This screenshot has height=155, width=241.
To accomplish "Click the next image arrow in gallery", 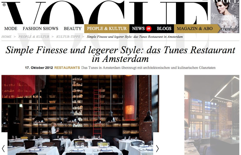I will coord(157,148).
